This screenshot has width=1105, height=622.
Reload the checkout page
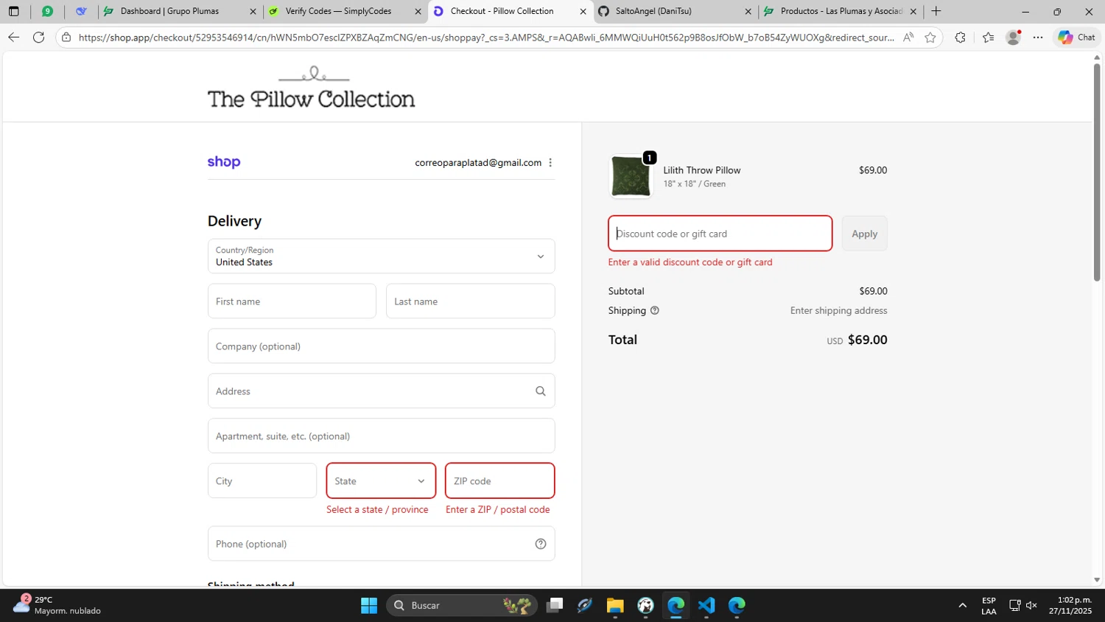tap(39, 38)
